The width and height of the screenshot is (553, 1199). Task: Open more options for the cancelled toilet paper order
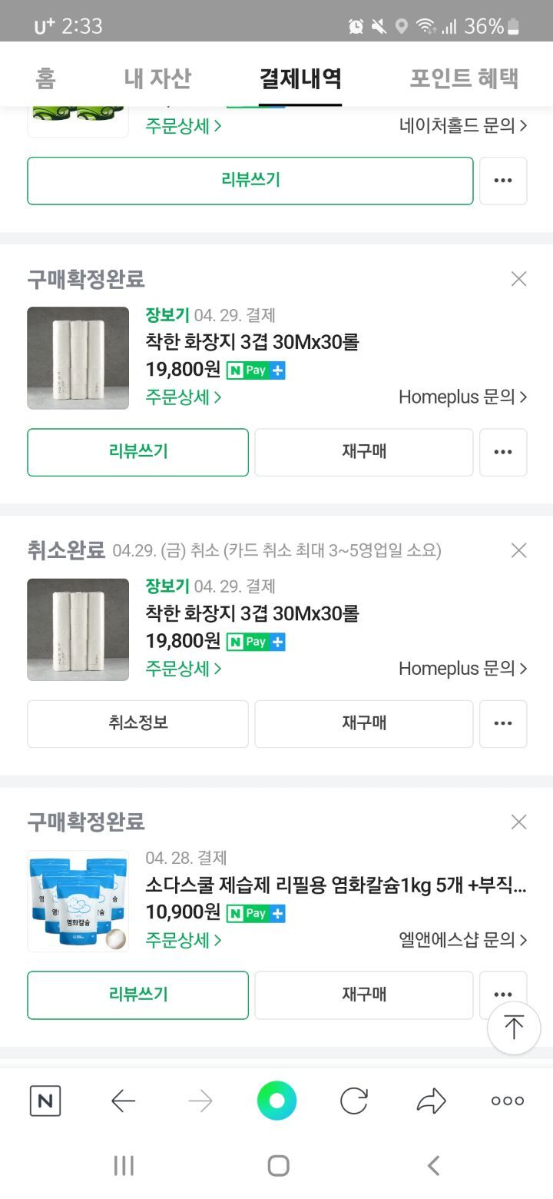coord(503,723)
